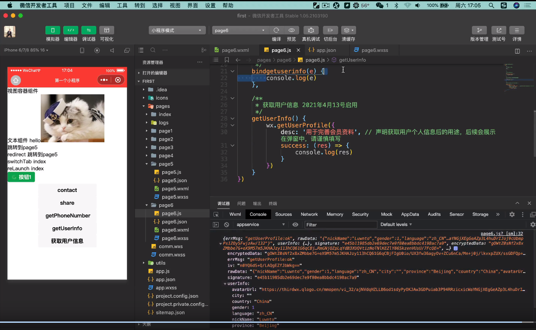The height and width of the screenshot is (330, 536).
Task: Open page6.wxss editor tab
Action: 374,50
